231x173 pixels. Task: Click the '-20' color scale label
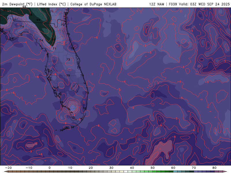(x=8, y=168)
